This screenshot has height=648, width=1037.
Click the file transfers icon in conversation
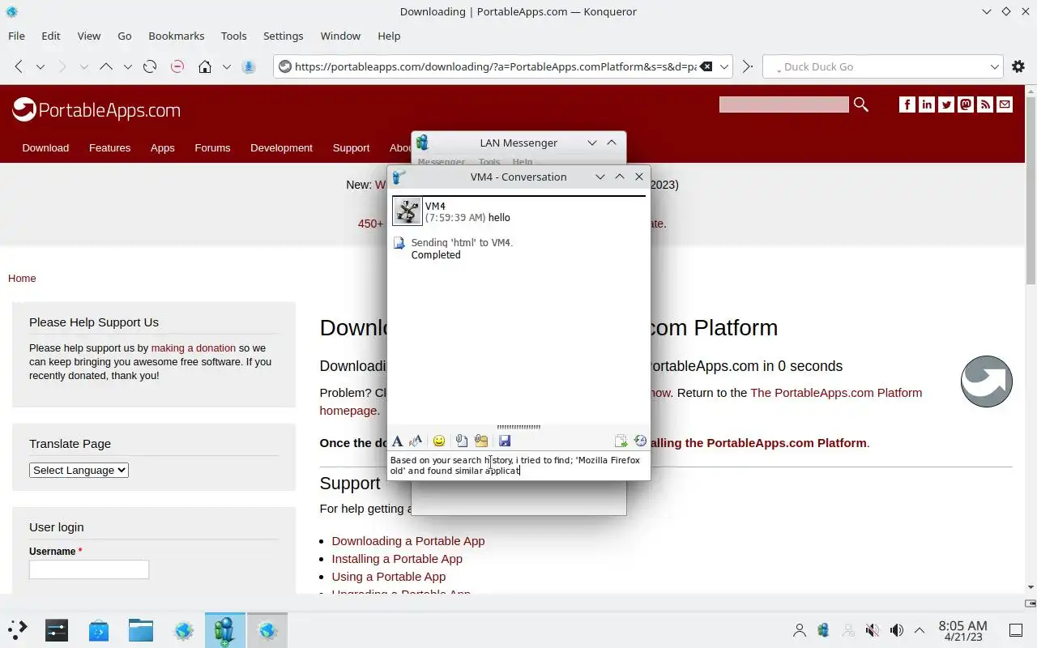621,441
